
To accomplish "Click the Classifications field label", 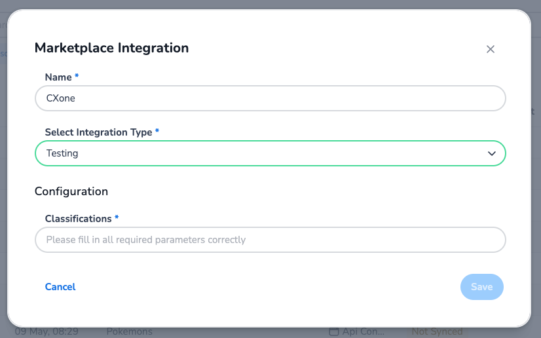I will [78, 219].
